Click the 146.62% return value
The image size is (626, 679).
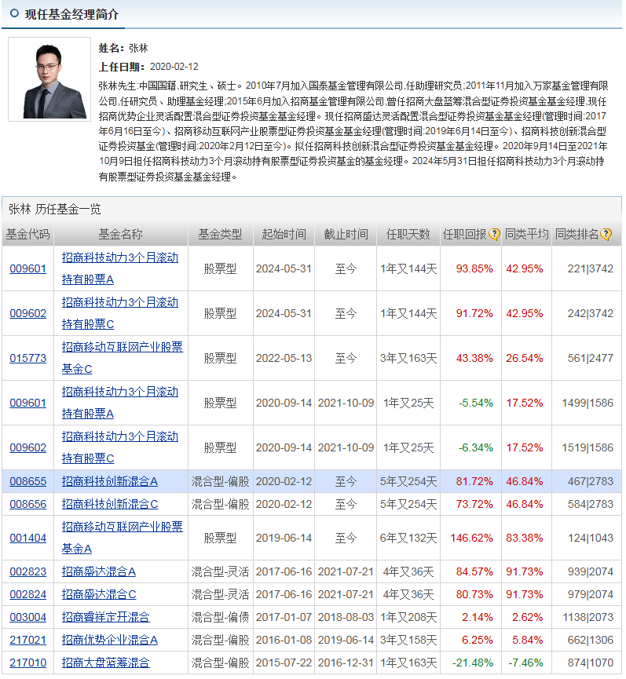(x=471, y=538)
